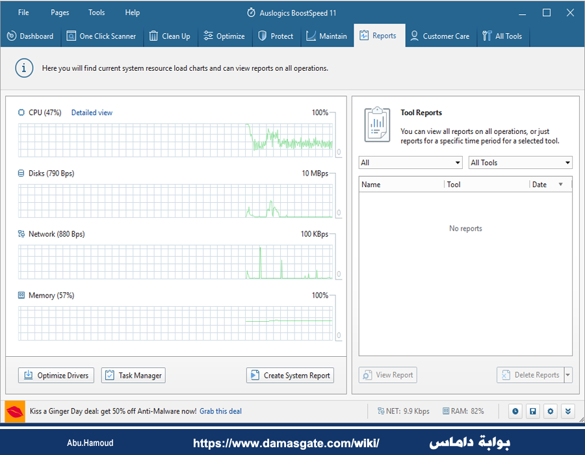Open the File menu
Viewport: 585px width, 455px height.
tap(23, 12)
